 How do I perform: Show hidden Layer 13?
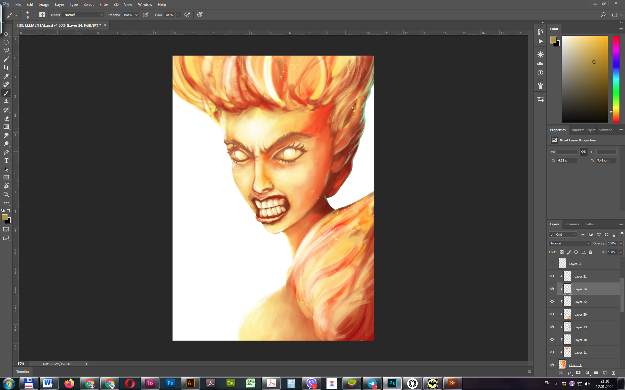click(x=552, y=264)
